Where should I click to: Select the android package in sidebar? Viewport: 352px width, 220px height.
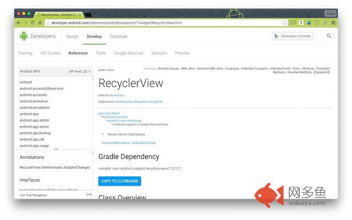[x=26, y=82]
